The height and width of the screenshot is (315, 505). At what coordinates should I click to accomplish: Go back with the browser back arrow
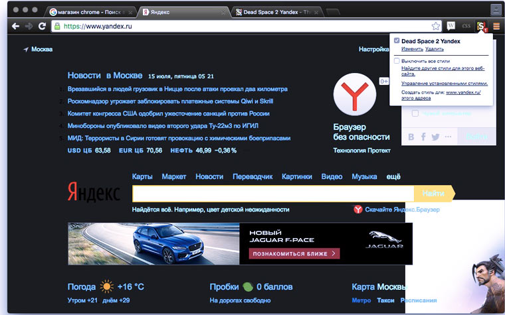(15, 27)
